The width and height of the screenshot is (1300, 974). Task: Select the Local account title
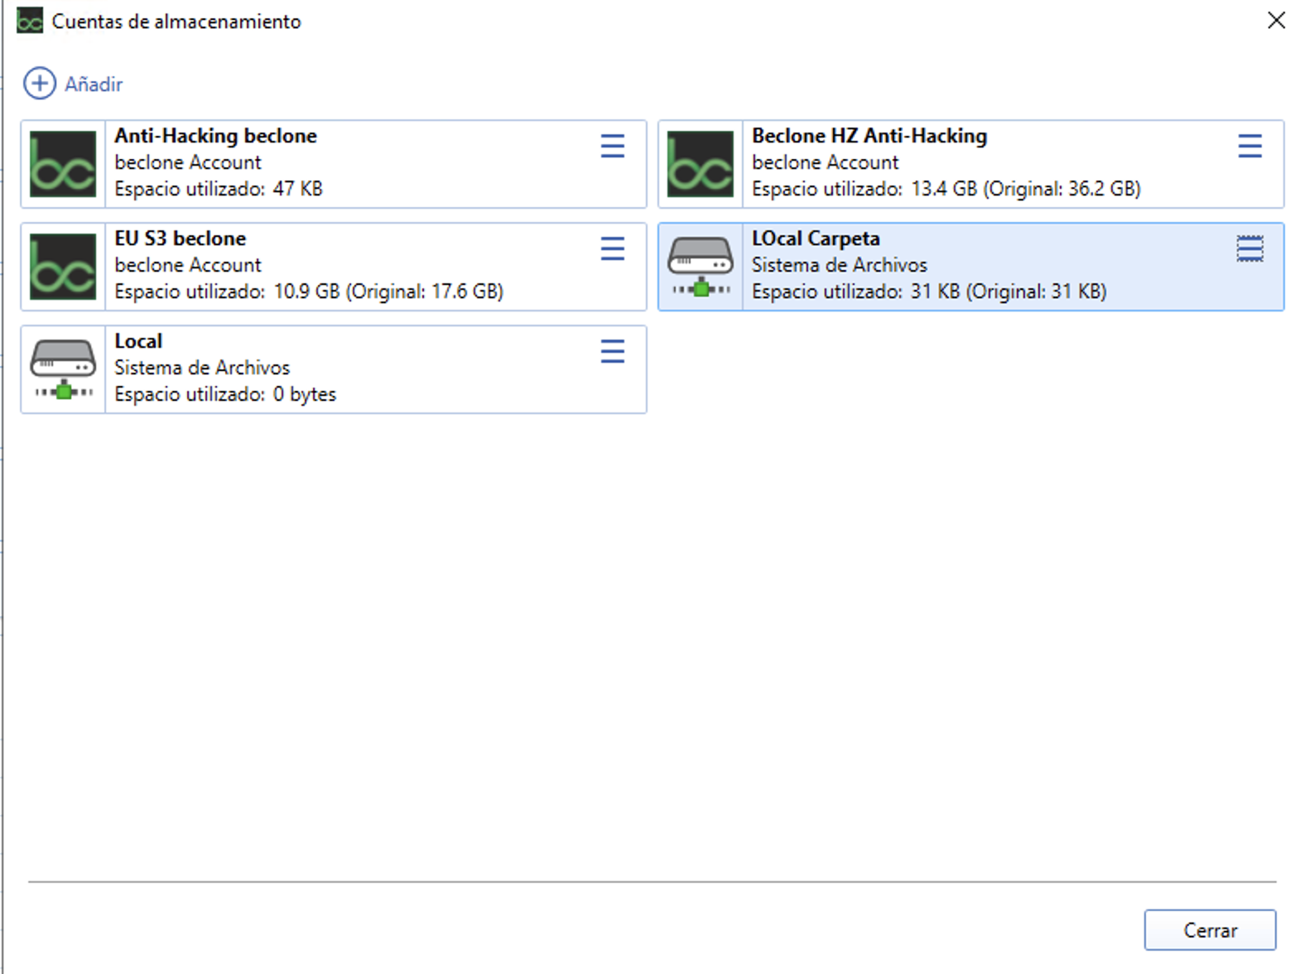click(x=138, y=341)
